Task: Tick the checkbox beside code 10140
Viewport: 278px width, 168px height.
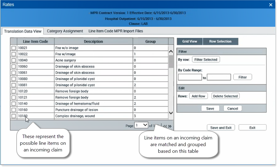Action: coord(14,104)
